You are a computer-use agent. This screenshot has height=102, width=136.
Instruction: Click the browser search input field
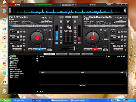75,57
